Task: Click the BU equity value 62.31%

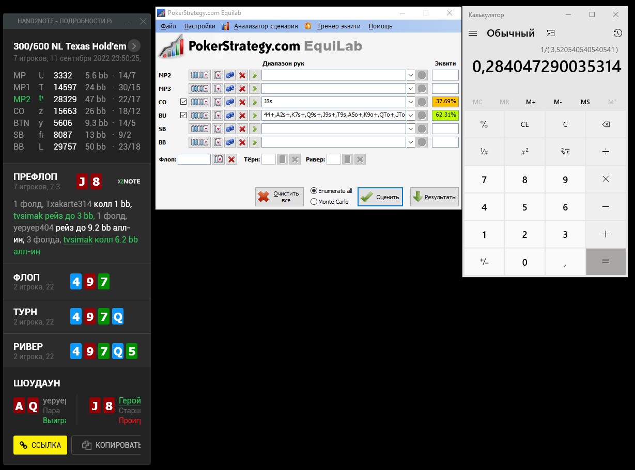Action: pos(445,115)
